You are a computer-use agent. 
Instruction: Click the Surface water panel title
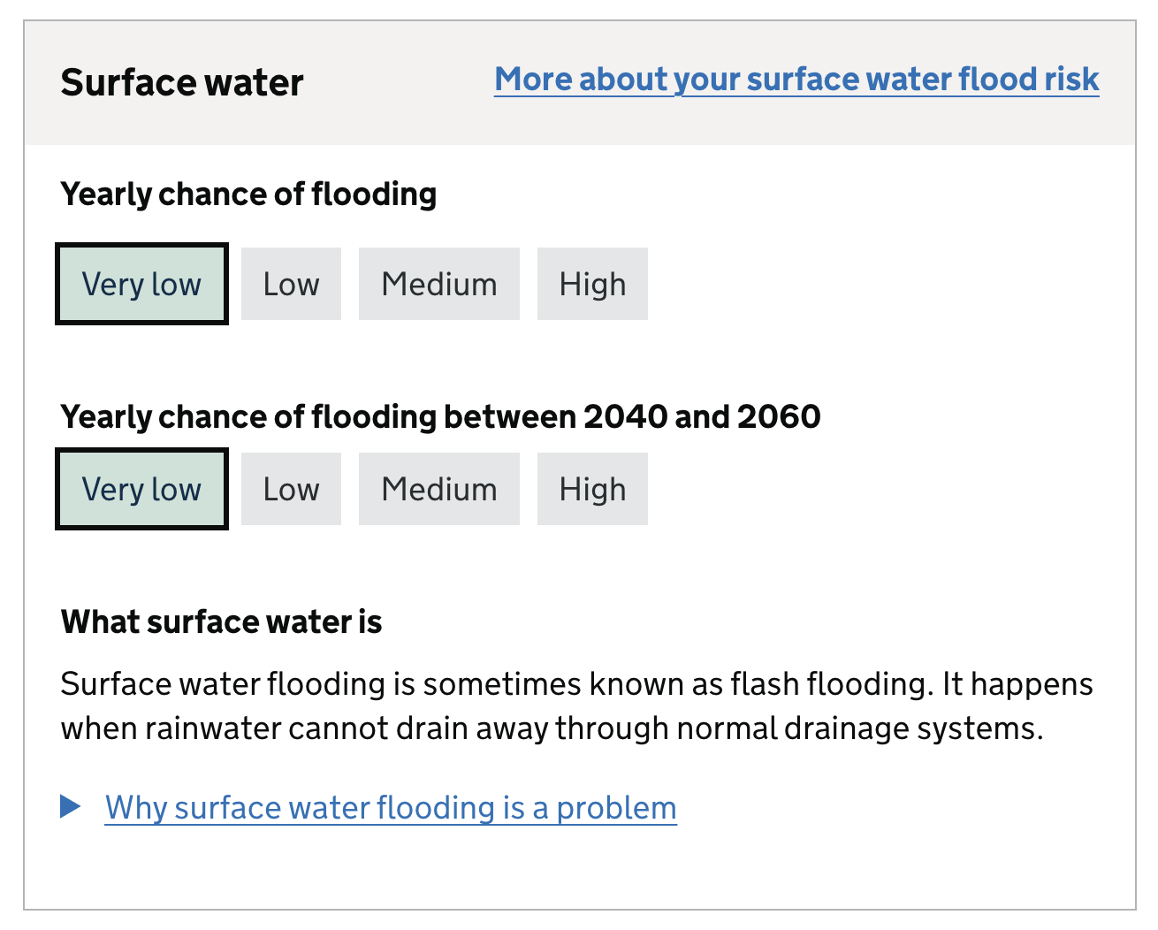pos(182,83)
